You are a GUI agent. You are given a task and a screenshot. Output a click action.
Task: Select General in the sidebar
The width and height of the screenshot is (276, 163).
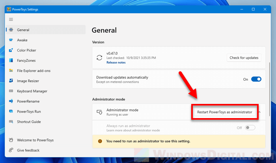point(46,30)
